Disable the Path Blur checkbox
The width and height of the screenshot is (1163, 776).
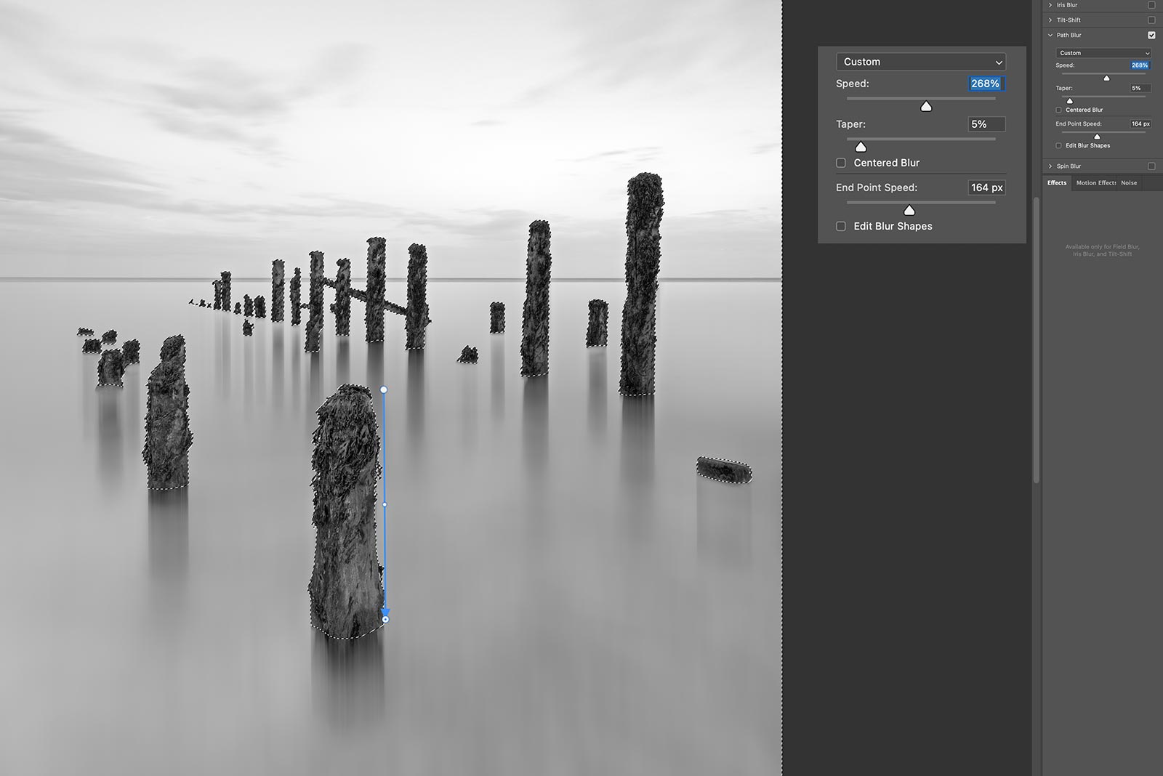click(1151, 35)
